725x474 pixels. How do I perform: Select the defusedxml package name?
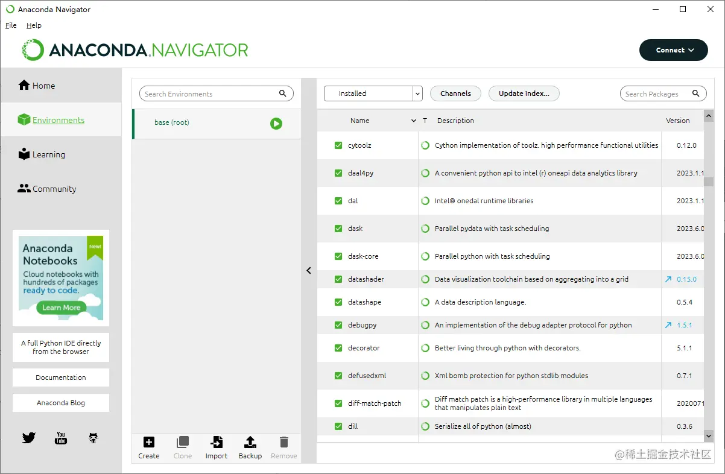(x=367, y=376)
